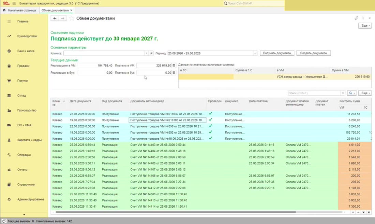The height and width of the screenshot is (224, 375).
Task: Open Покупки cart icon in sidebar
Action: (x=9, y=81)
